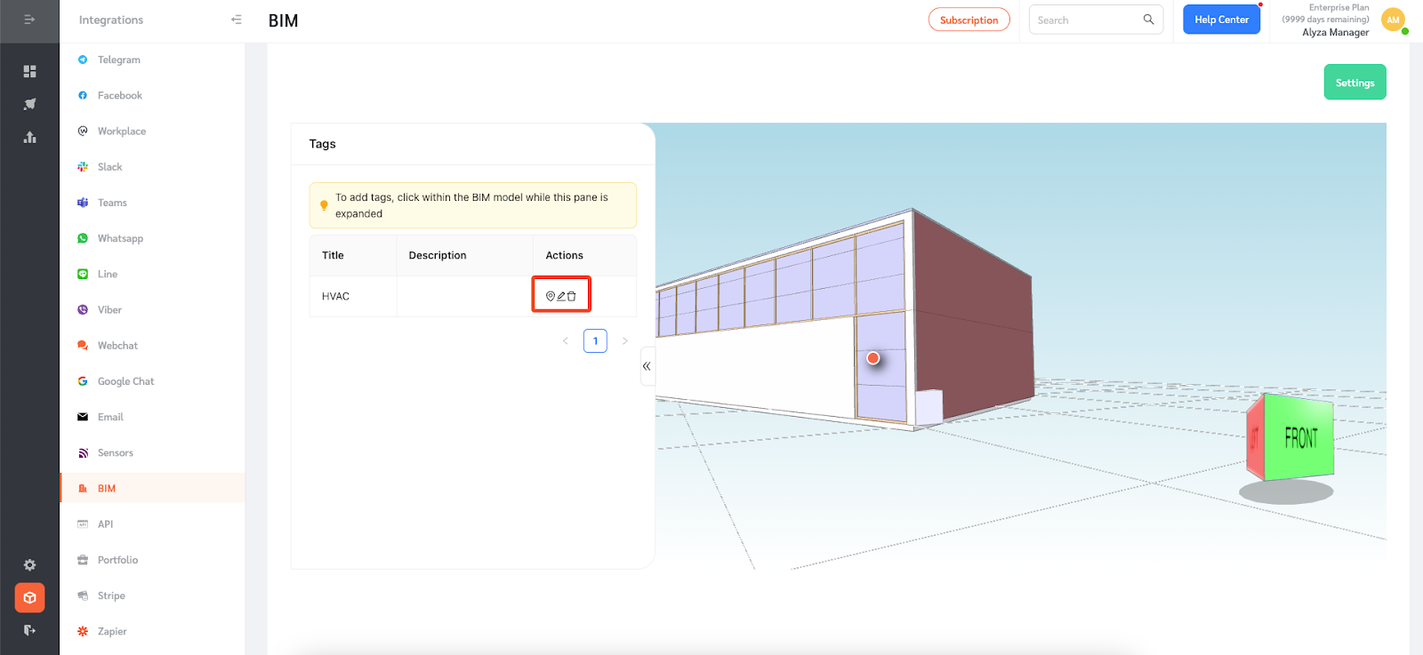1423x655 pixels.
Task: Select page 1 in tags pagination
Action: pyautogui.click(x=595, y=340)
